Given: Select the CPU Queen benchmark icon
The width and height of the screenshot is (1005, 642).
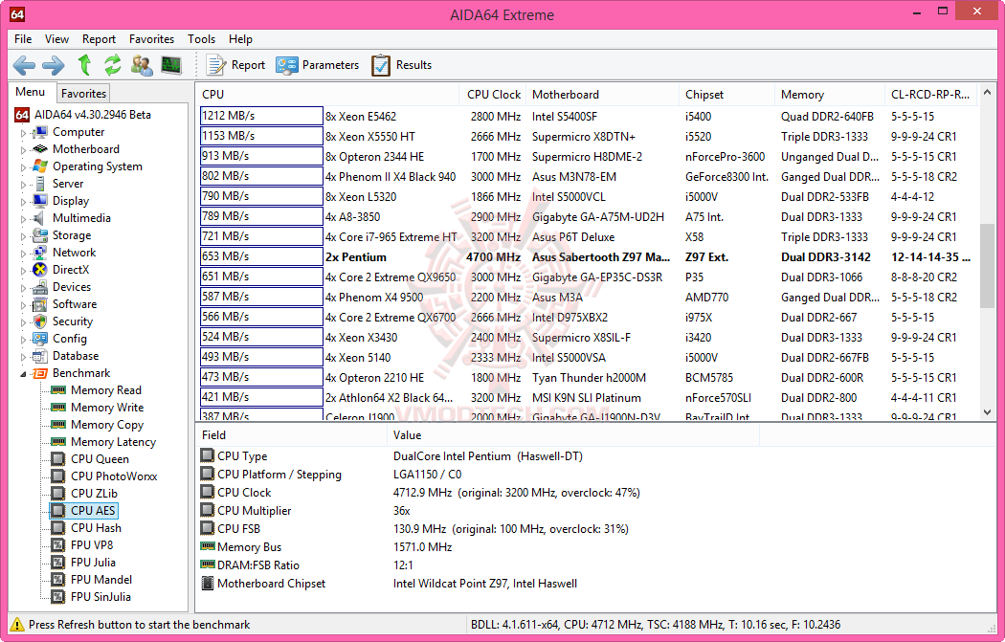Looking at the screenshot, I should coord(58,458).
